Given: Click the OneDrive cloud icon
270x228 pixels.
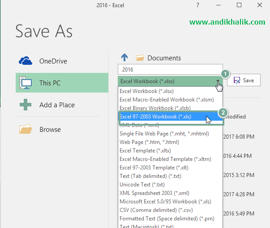Looking at the screenshot, I should (26, 61).
